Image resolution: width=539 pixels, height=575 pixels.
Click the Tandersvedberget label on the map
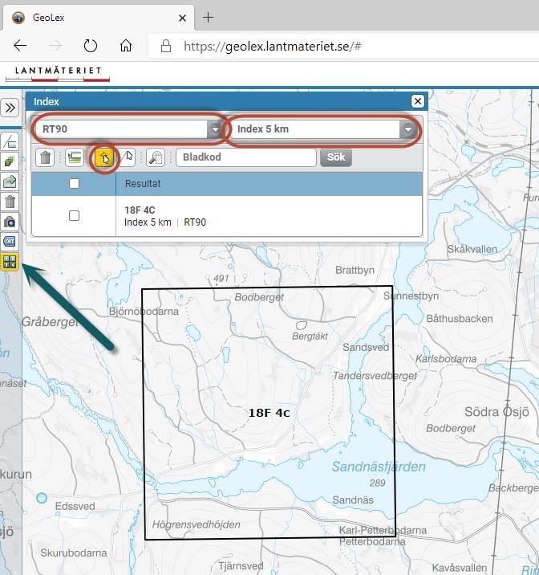[x=375, y=376]
